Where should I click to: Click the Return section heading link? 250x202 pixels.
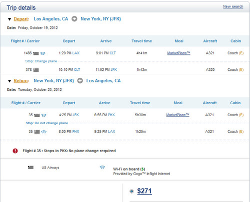21,81
